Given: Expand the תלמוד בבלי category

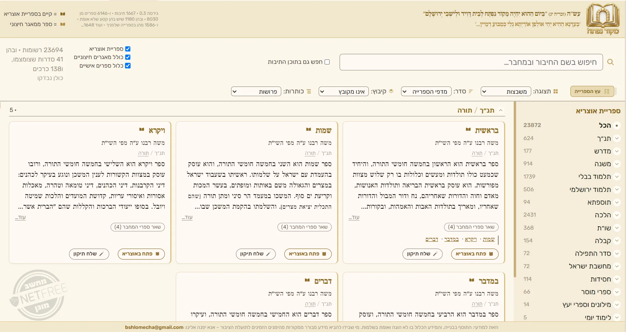Looking at the screenshot, I should [x=617, y=176].
